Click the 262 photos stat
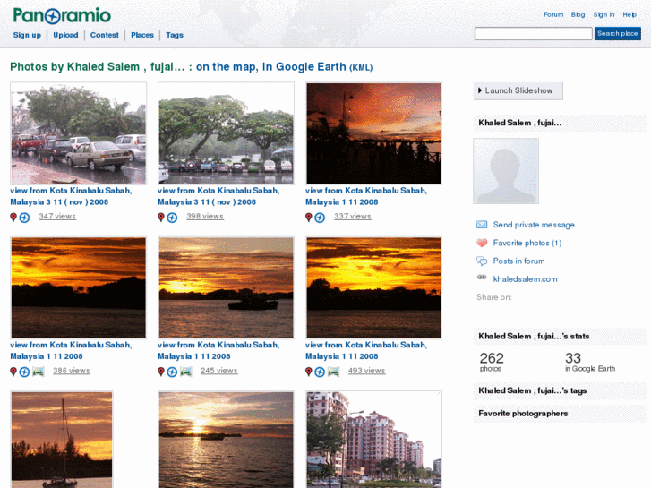This screenshot has height=488, width=651. tap(492, 362)
